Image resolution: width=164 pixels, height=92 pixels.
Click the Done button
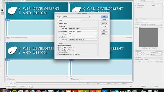point(156,86)
